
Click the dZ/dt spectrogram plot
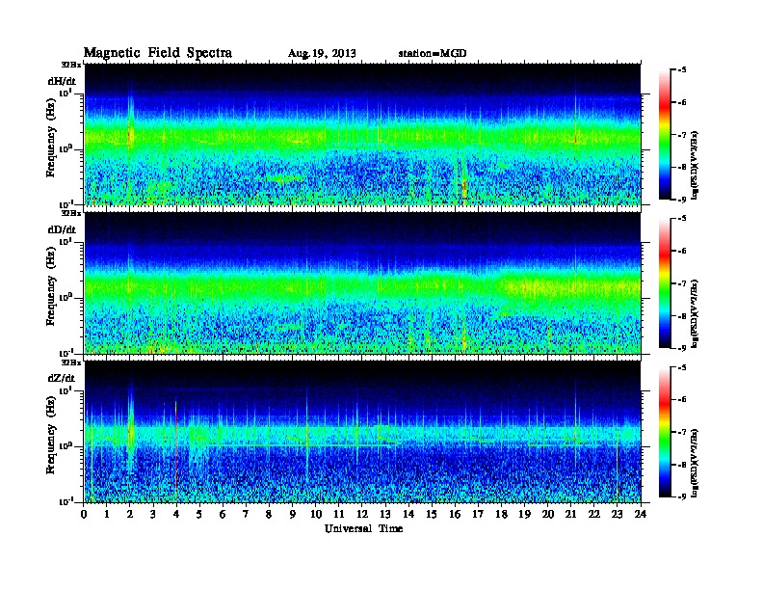point(362,432)
